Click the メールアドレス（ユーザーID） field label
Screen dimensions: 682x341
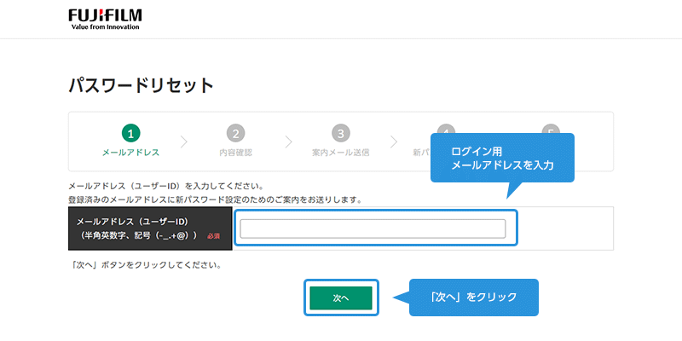click(132, 222)
